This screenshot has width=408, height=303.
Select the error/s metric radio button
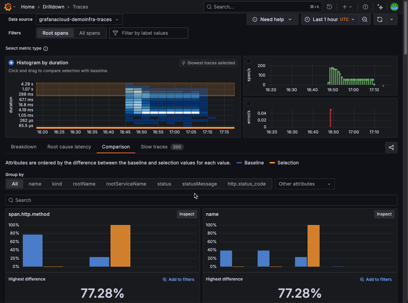coord(249,103)
